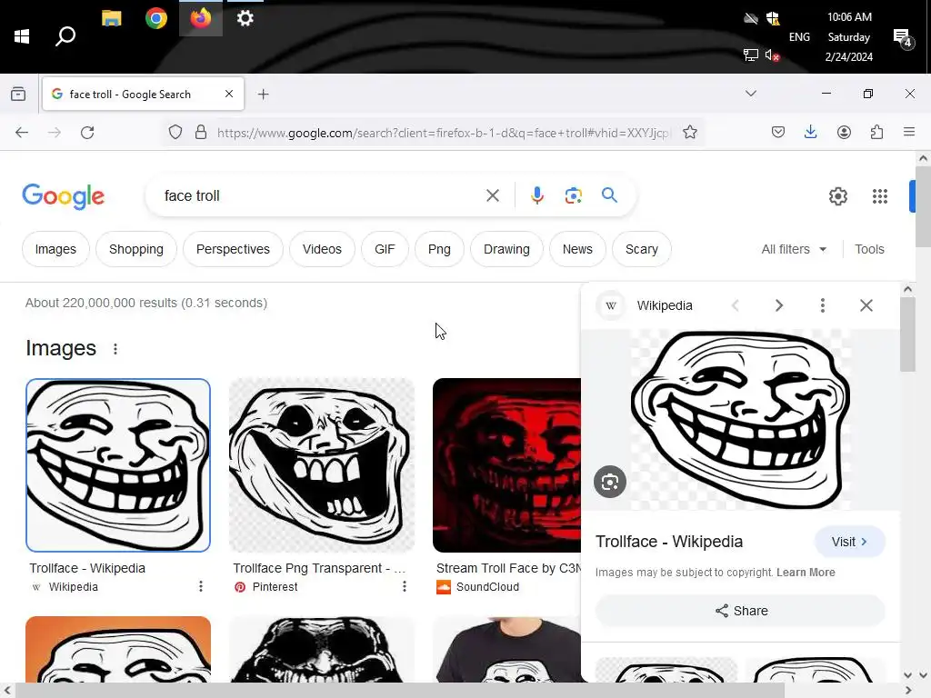Visit the Trollface Wikipedia page
Image resolution: width=931 pixels, height=698 pixels.
click(850, 542)
